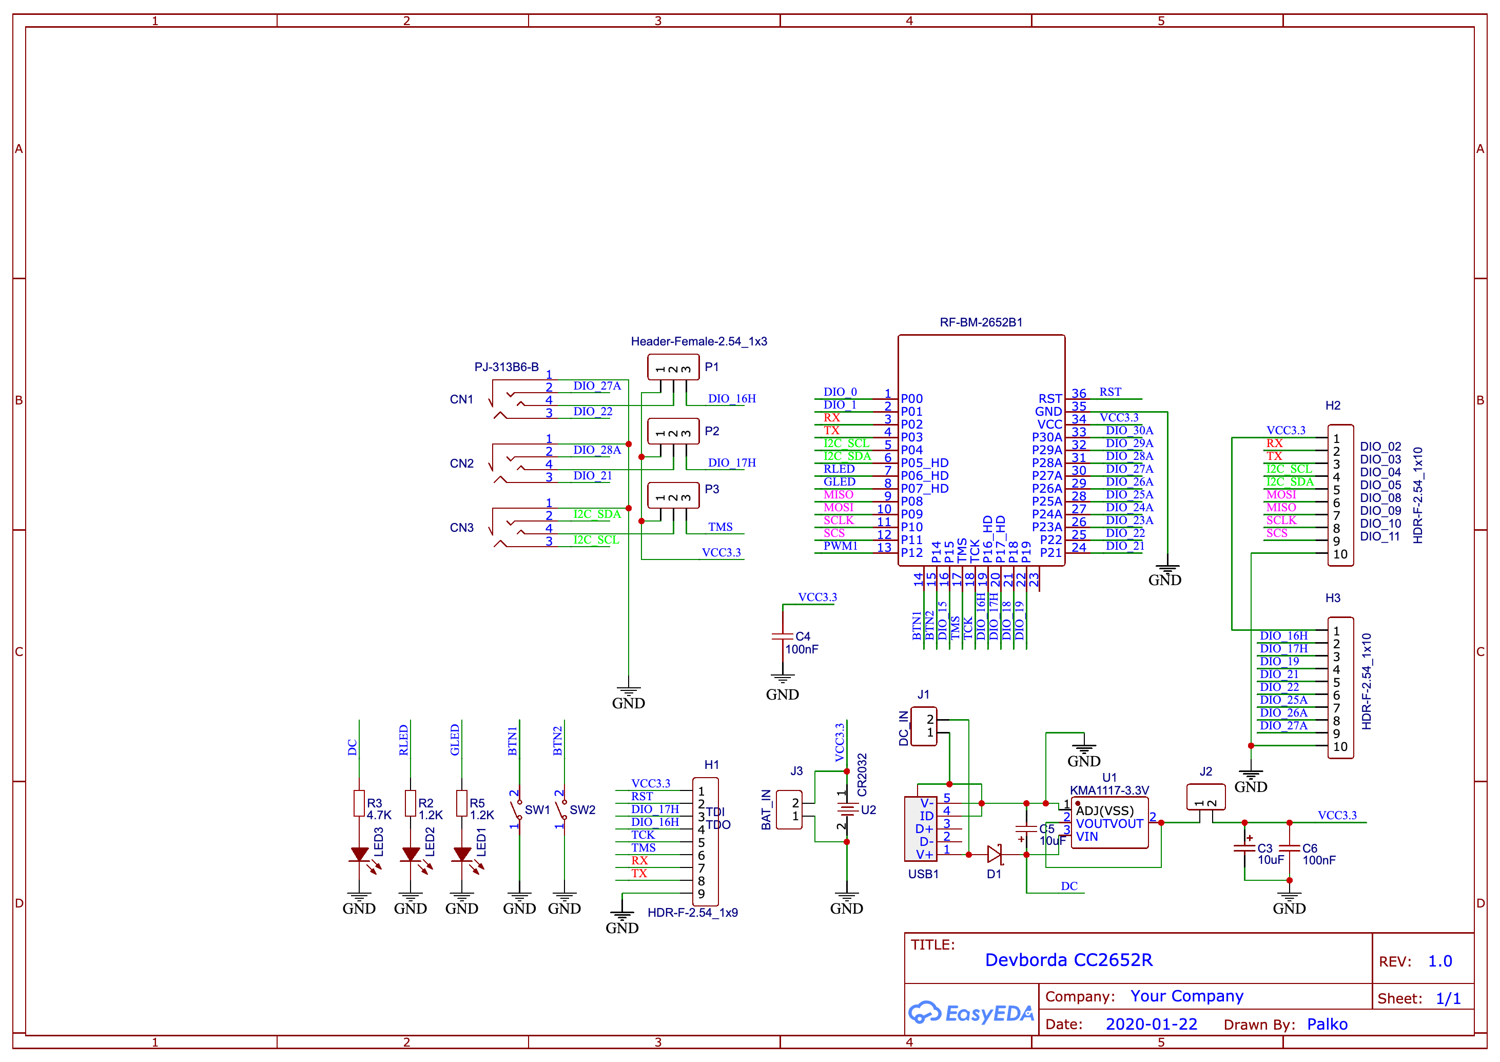The image size is (1500, 1062).
Task: Click the company field Your Company
Action: pyautogui.click(x=1186, y=996)
